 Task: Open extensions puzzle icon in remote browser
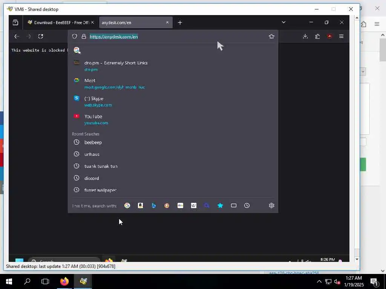pyautogui.click(x=317, y=37)
